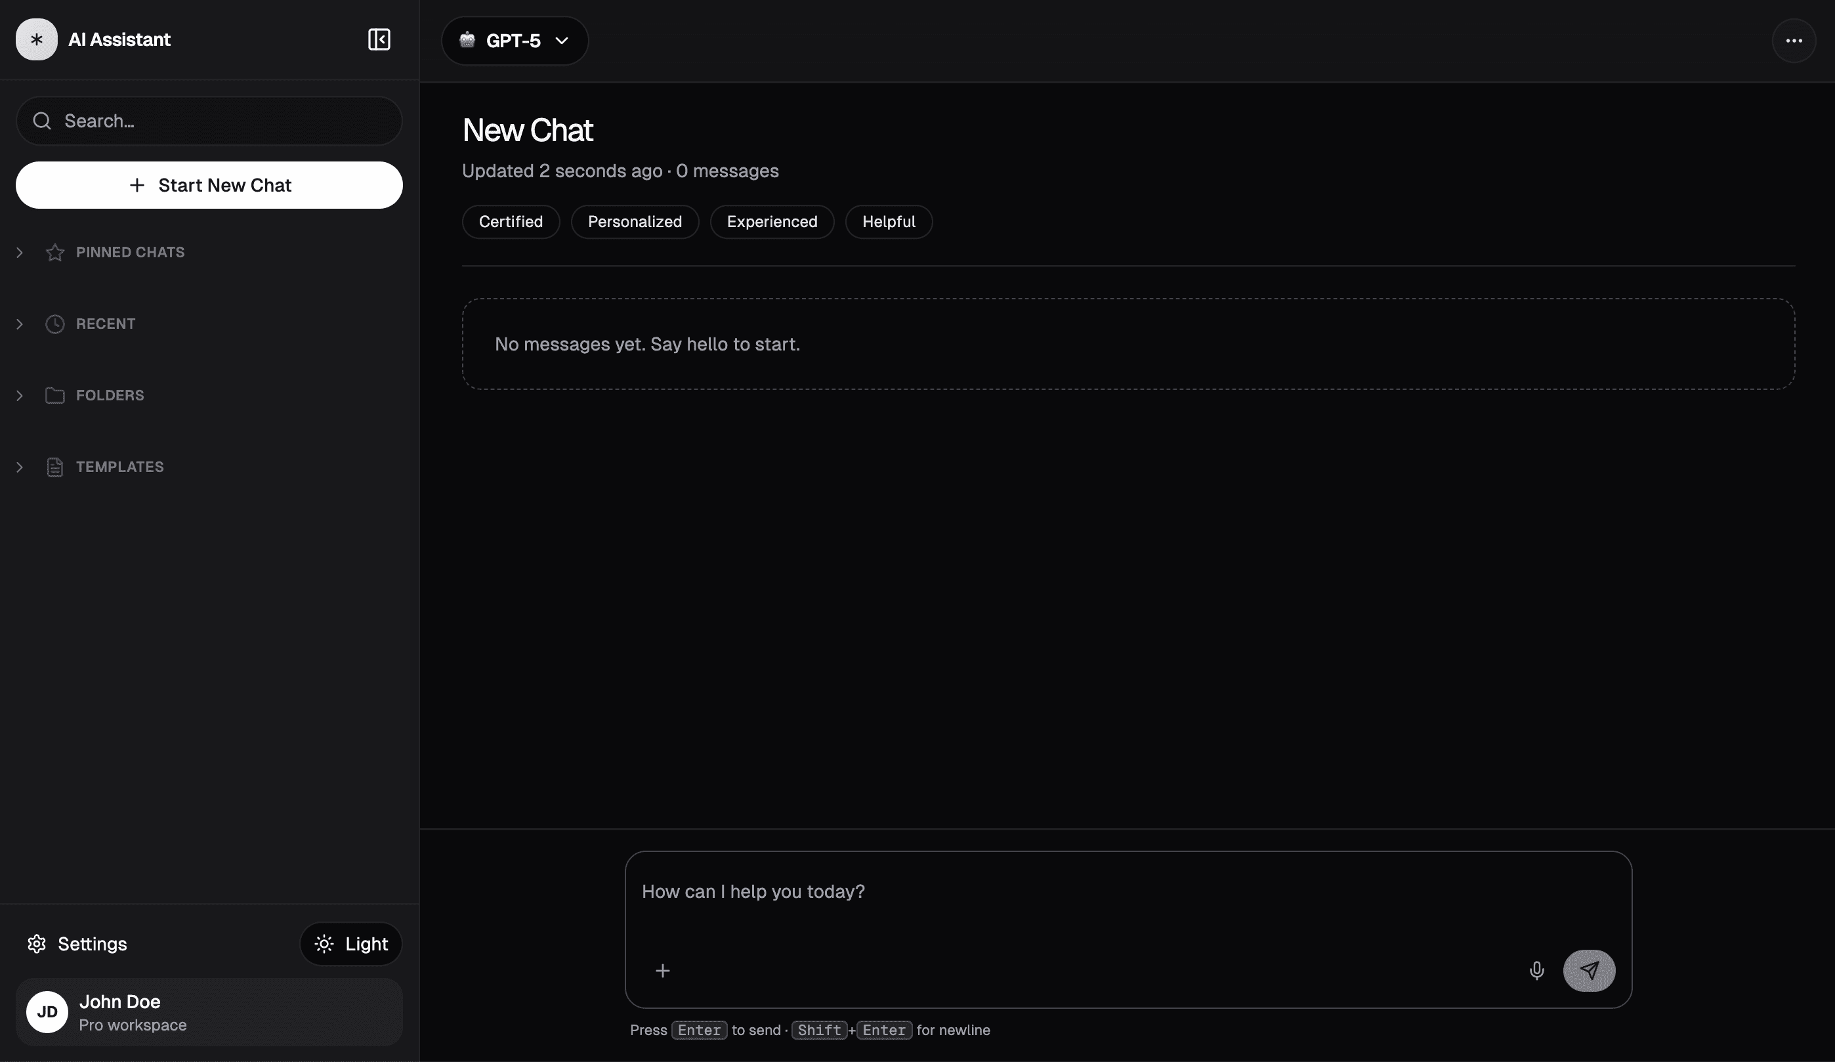Select the Personalized tag
Screen dimensions: 1835x1062
point(634,221)
